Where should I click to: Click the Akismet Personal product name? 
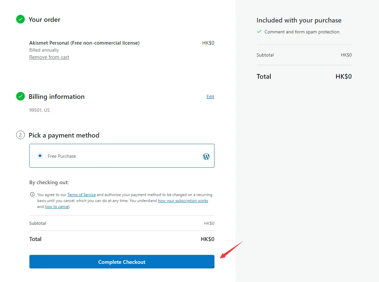pyautogui.click(x=84, y=43)
